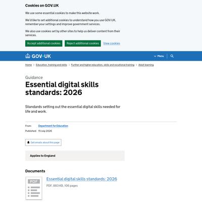Click the published date '15 July 2026'
The image size is (202, 202).
point(45,131)
